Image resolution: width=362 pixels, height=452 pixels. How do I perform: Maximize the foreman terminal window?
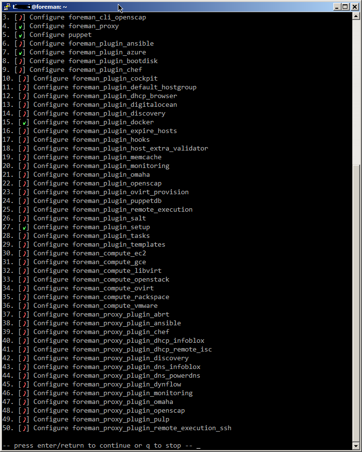(x=345, y=7)
